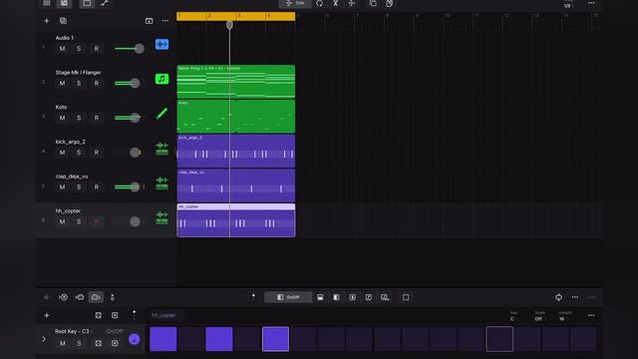Viewport: 638px width, 359px height.
Task: Click the playhead handle on ruler
Action: point(229,25)
